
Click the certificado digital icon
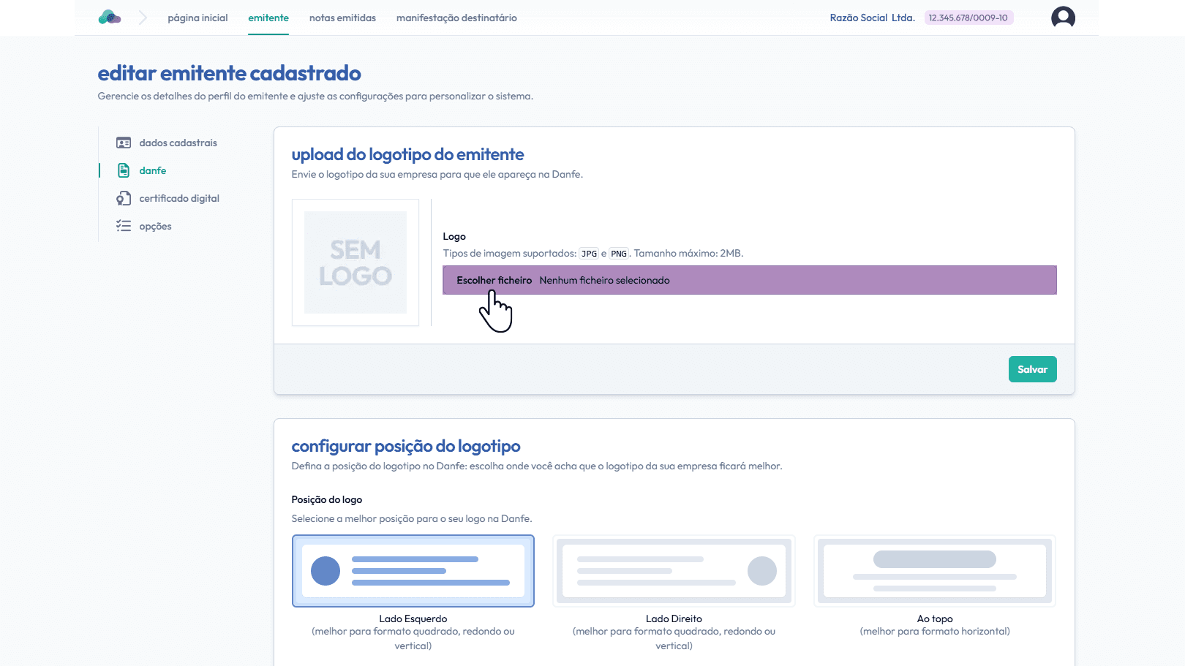[x=124, y=199]
